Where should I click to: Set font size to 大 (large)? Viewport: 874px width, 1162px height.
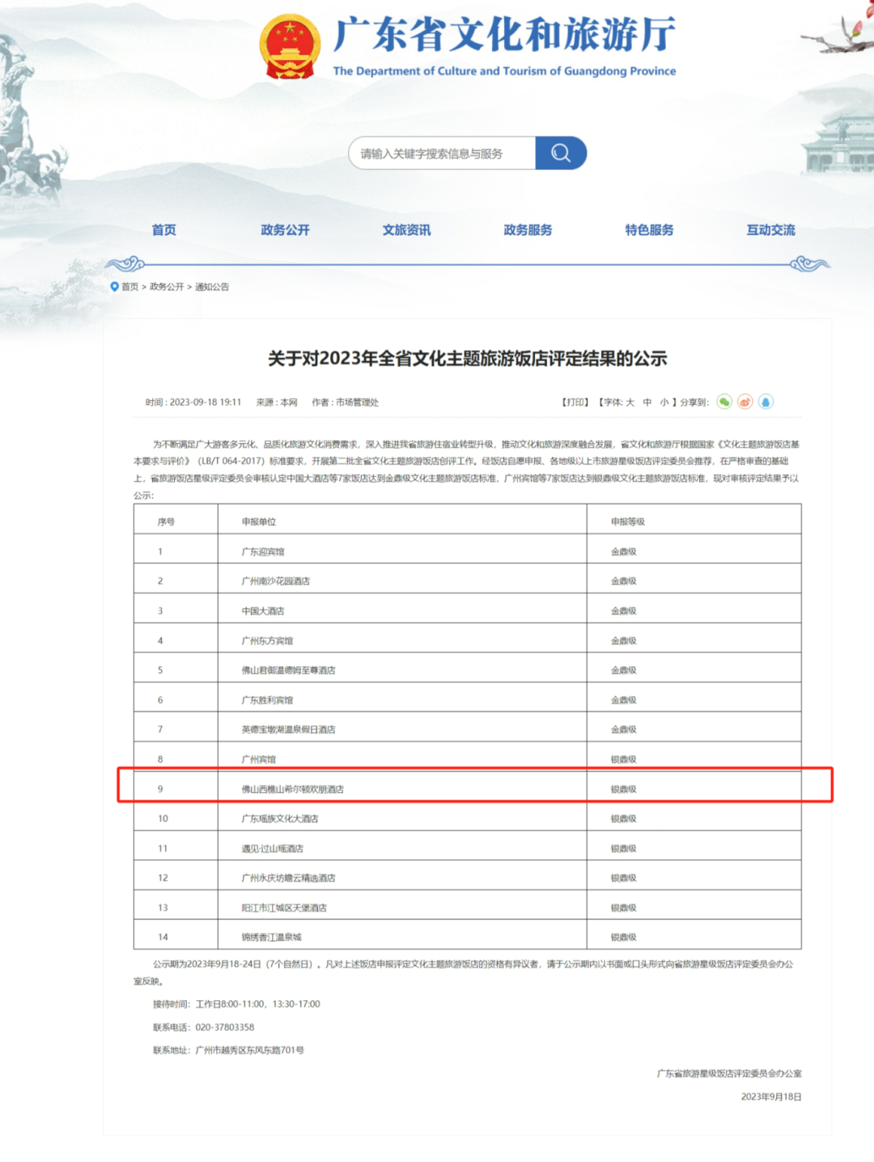(x=630, y=402)
